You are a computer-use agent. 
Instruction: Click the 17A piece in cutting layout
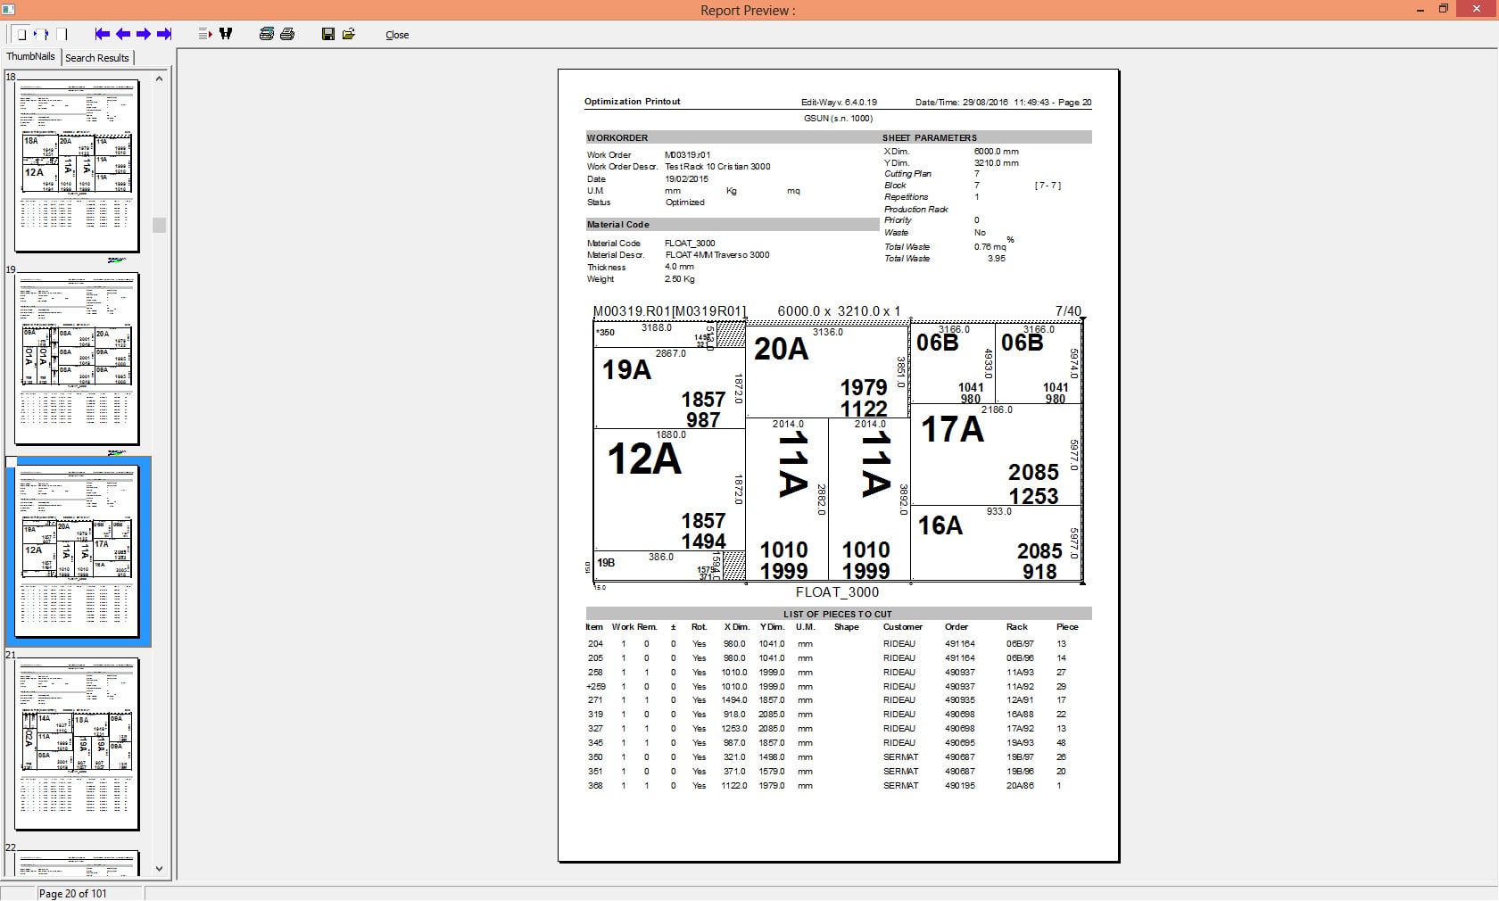[x=997, y=454]
